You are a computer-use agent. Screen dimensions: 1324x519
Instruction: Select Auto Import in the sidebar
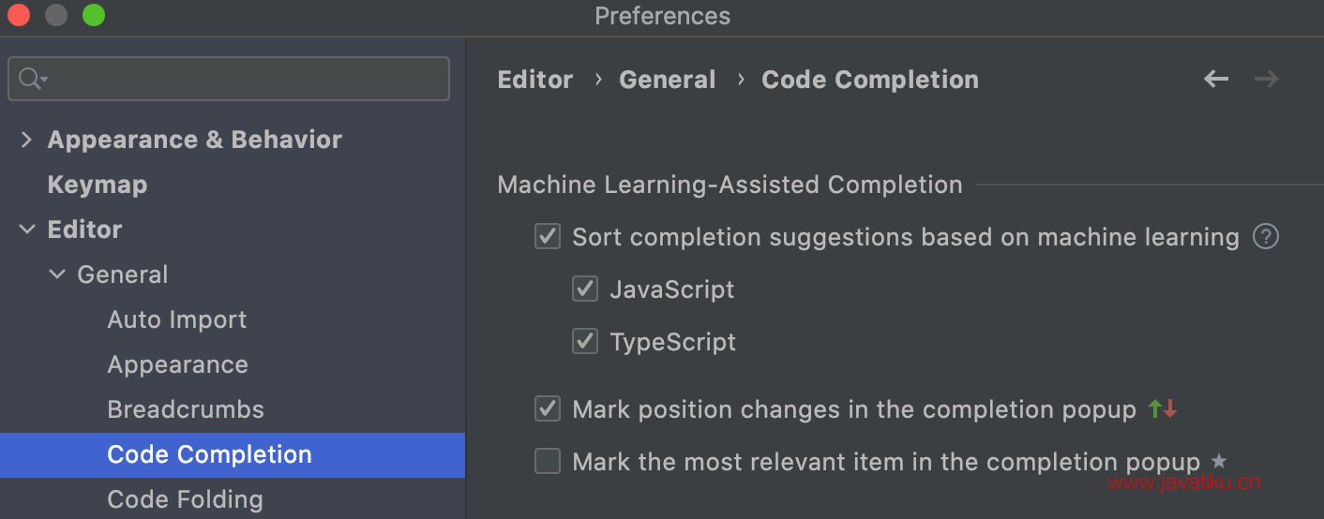177,319
